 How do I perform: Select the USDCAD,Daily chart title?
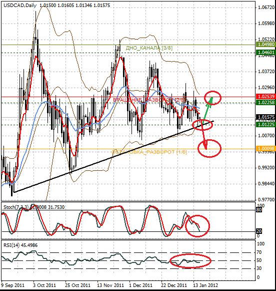(x=20, y=6)
